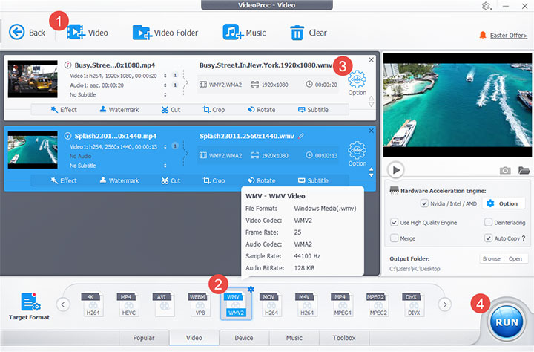The width and height of the screenshot is (534, 352).
Task: Rotate the Splash23011 video
Action: click(261, 180)
